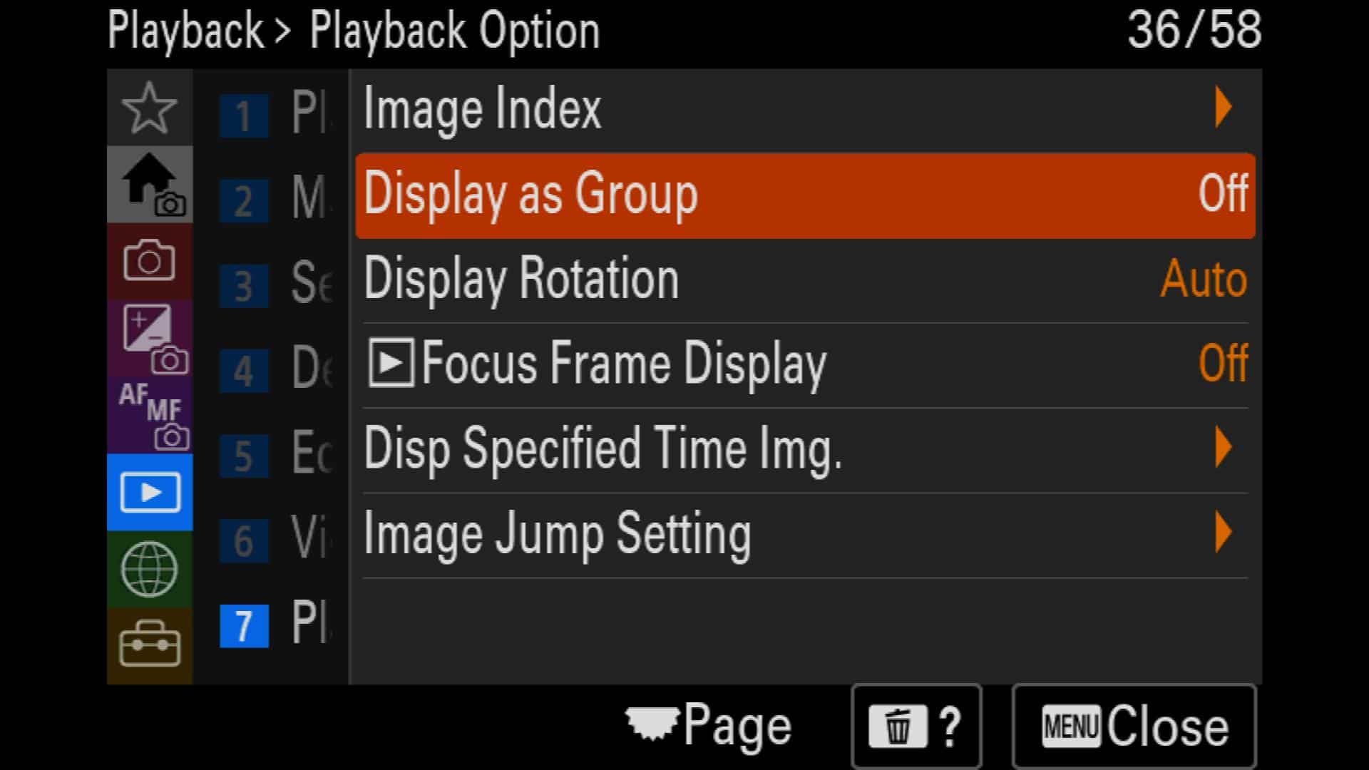Click the Page navigation control

(709, 726)
